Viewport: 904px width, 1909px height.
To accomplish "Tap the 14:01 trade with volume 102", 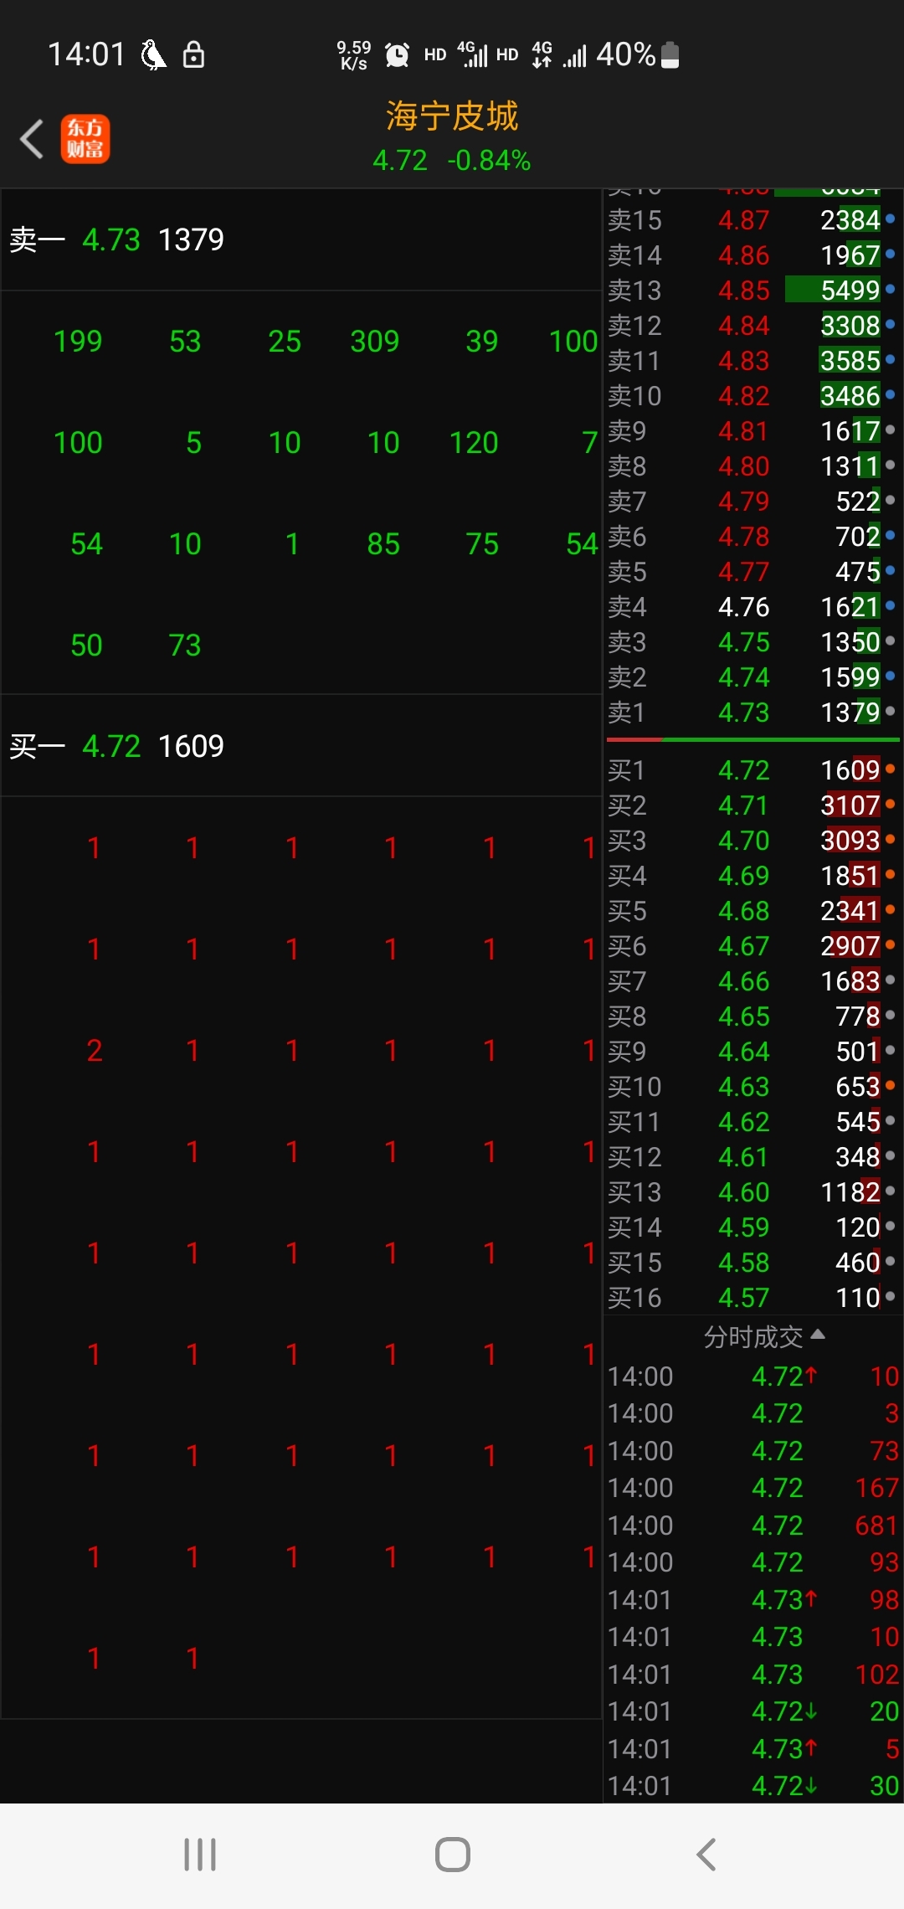I will (752, 1675).
